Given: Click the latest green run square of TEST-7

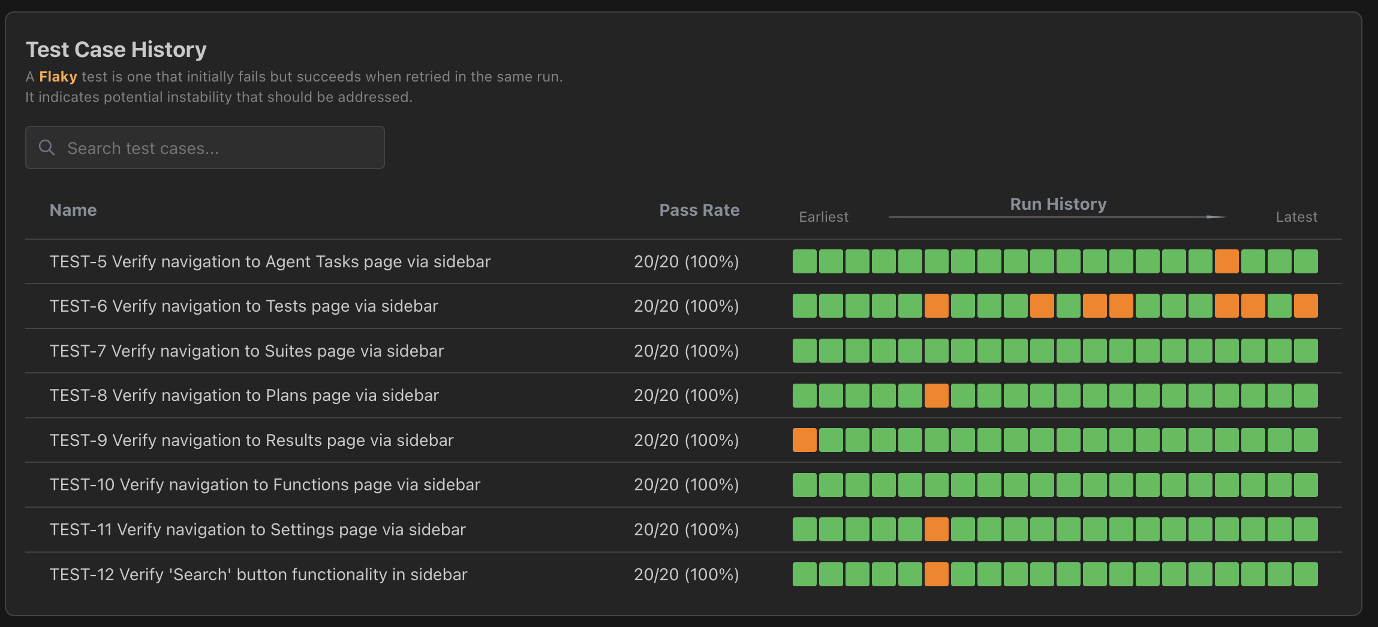Looking at the screenshot, I should [1305, 351].
